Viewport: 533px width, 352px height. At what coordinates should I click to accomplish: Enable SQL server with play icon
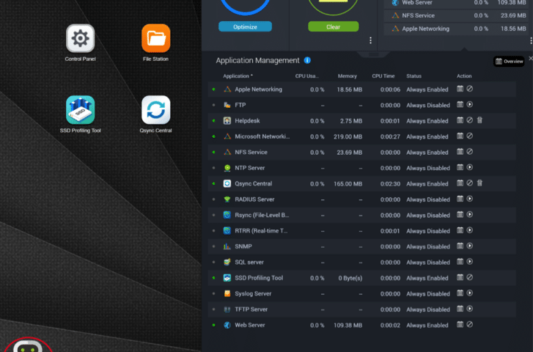point(469,262)
